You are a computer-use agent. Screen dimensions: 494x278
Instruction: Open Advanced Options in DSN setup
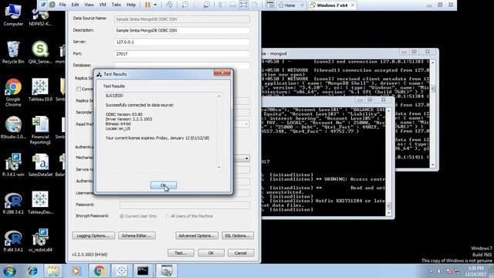point(197,236)
